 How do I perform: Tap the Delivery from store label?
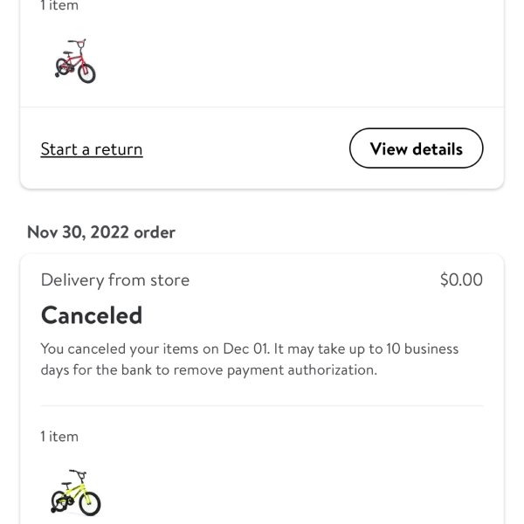(x=115, y=280)
